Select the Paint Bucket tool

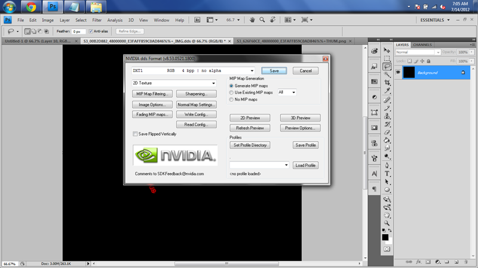pyautogui.click(x=387, y=140)
